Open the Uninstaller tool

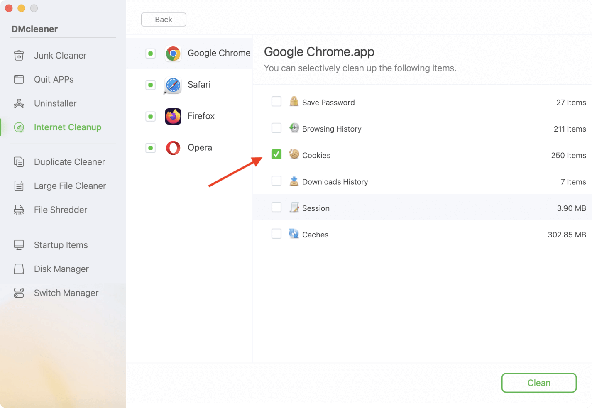[55, 103]
